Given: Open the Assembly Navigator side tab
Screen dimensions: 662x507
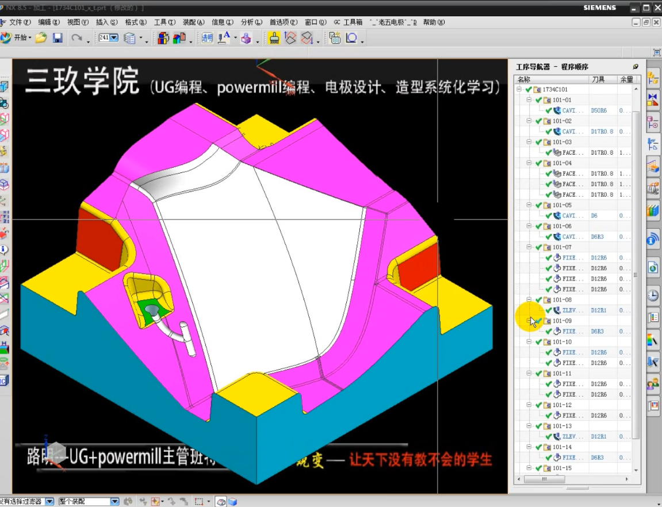Looking at the screenshot, I should click(653, 78).
